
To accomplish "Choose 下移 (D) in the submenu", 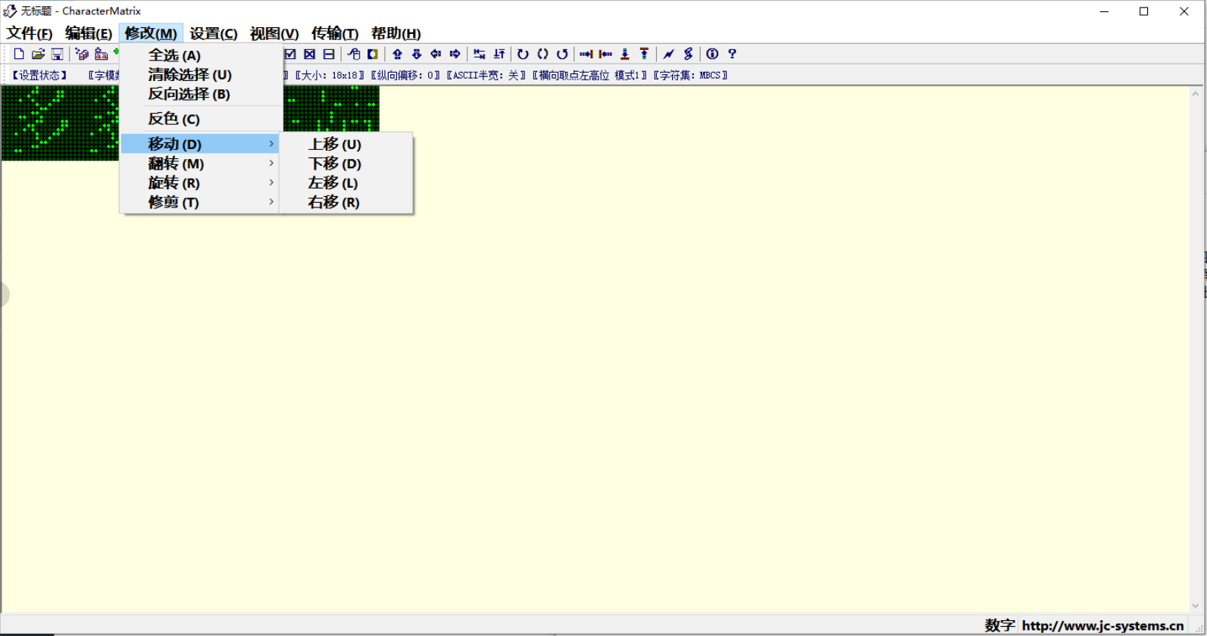I will tap(347, 164).
